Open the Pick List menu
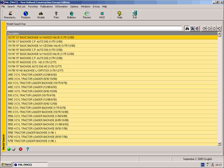Viewport: 224px width, 168px height. [x=21, y=6]
